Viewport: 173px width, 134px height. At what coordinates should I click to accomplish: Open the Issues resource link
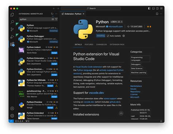tap(133, 89)
